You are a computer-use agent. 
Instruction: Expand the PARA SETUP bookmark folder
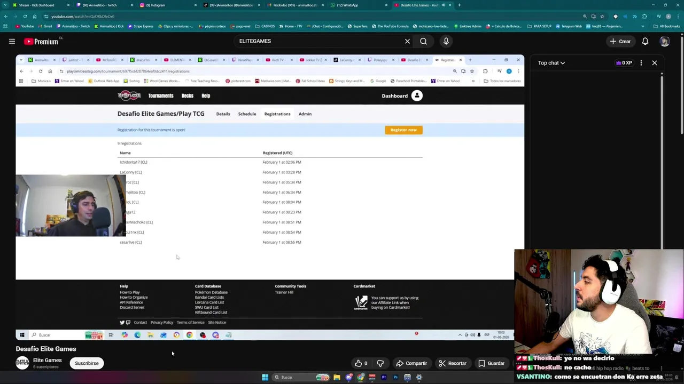click(539, 26)
